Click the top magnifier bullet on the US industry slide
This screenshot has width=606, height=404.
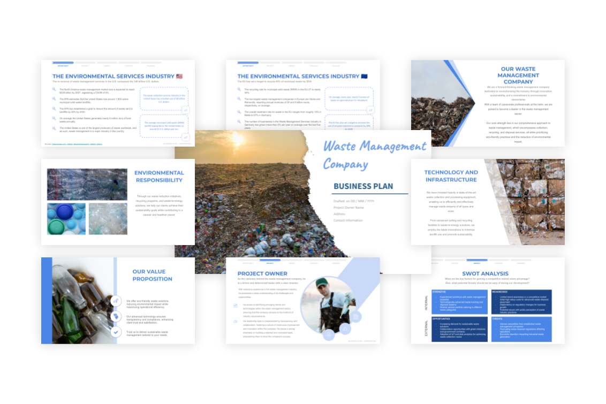[54, 89]
